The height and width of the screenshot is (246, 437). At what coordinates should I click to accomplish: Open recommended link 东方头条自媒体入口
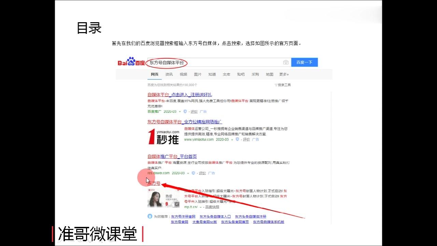[215, 217]
